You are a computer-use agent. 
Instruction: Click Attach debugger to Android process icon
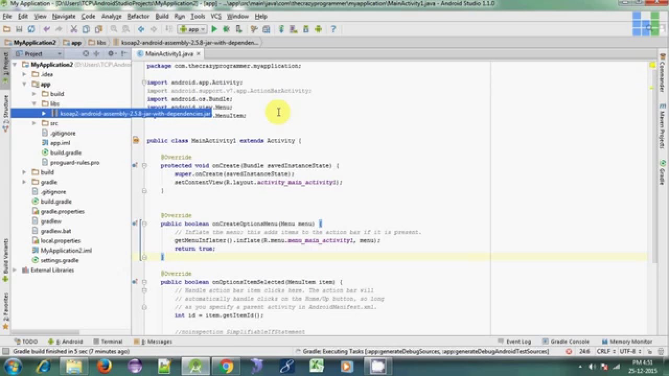[x=239, y=29]
